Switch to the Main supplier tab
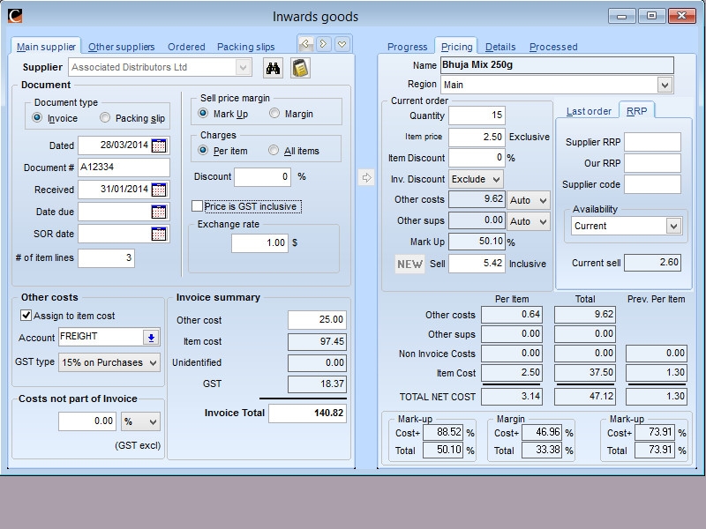This screenshot has width=706, height=529. (x=46, y=47)
